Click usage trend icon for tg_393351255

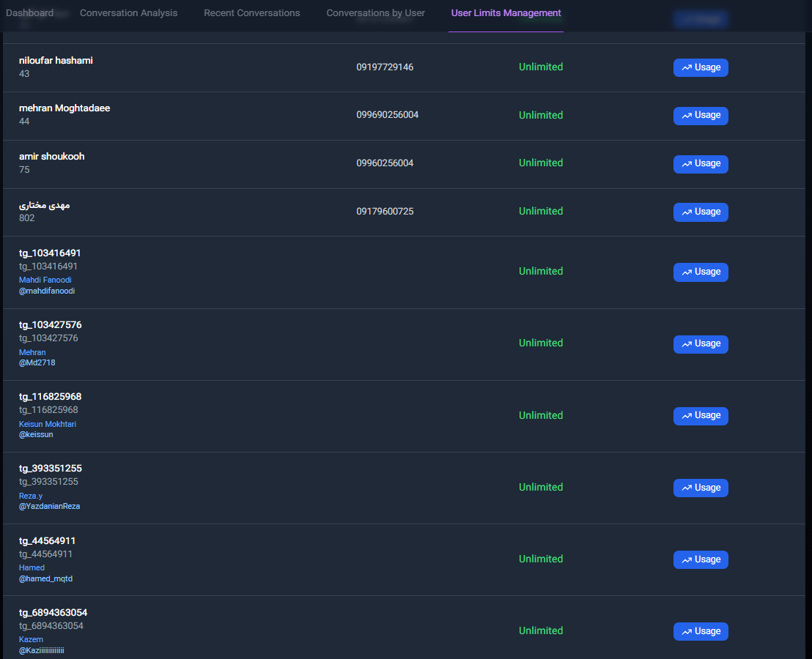pyautogui.click(x=687, y=488)
